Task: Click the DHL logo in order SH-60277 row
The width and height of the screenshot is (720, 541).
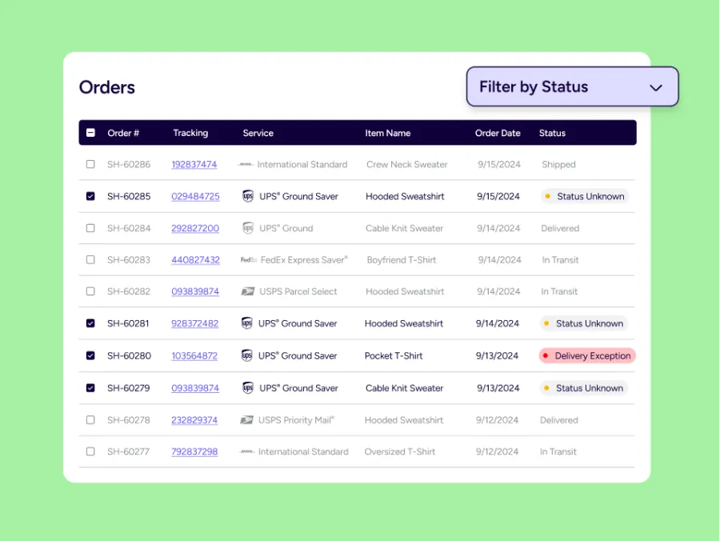Action: click(x=247, y=452)
